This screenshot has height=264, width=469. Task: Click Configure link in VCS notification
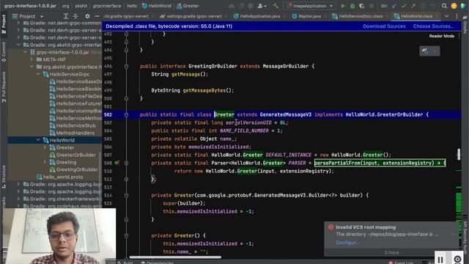(347, 243)
